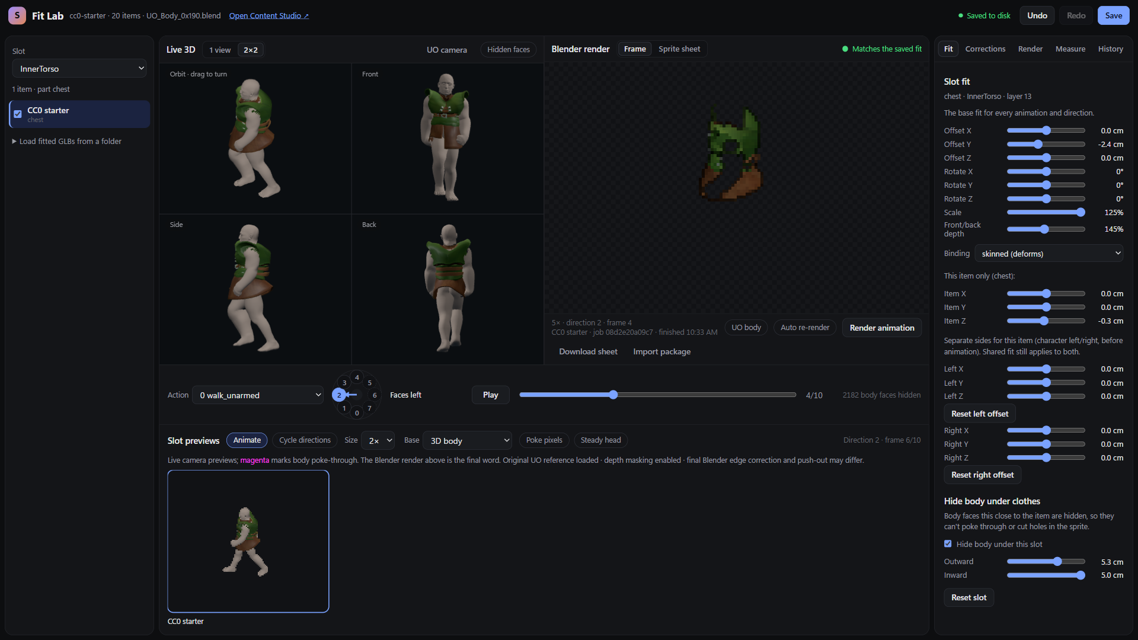1138x640 pixels.
Task: Select direction 7 on the direction dial
Action: (370, 408)
